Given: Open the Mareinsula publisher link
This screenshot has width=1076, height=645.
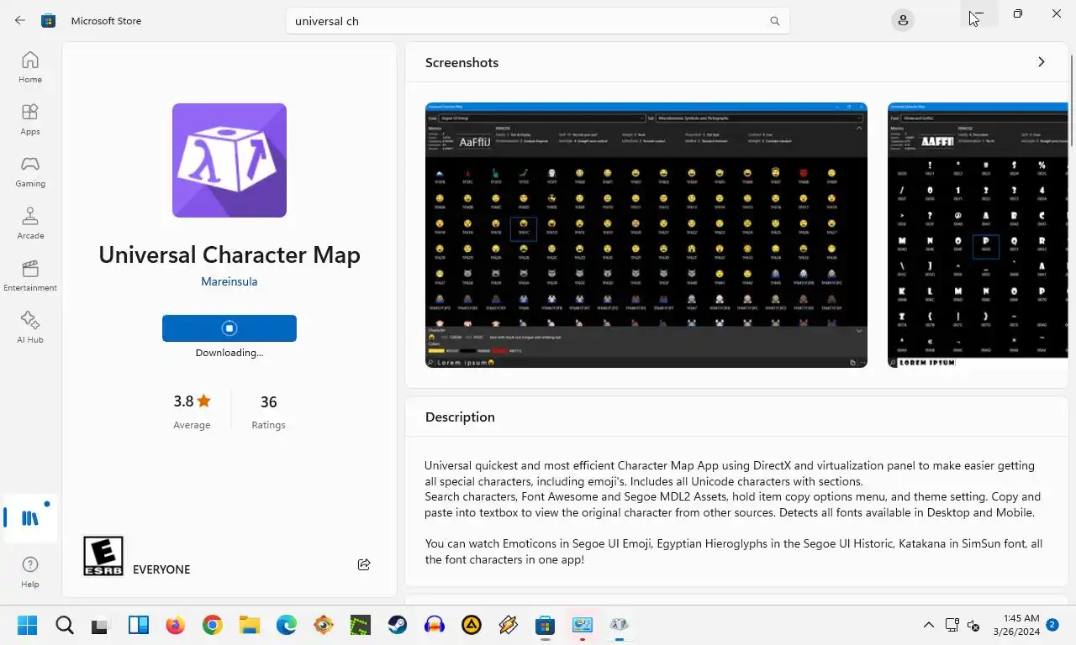Looking at the screenshot, I should click(229, 281).
